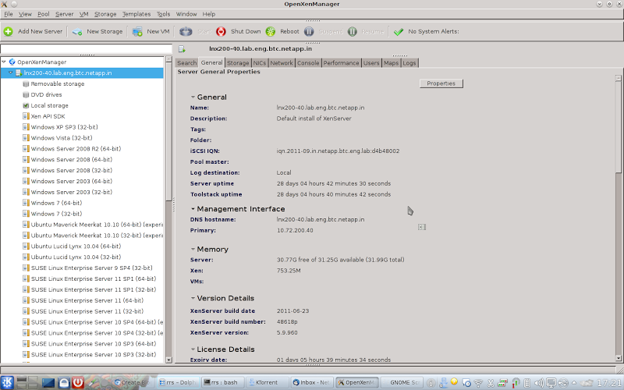The image size is (624, 390).
Task: Click the red Shut Down icon
Action: (x=221, y=31)
